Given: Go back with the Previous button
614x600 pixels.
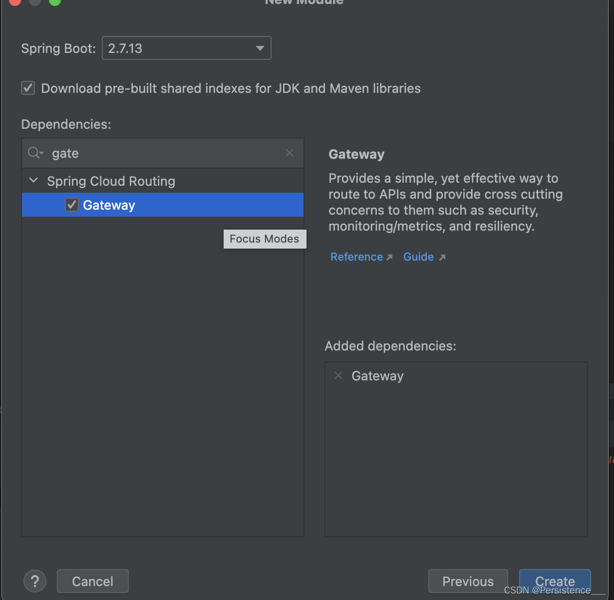Looking at the screenshot, I should [468, 582].
